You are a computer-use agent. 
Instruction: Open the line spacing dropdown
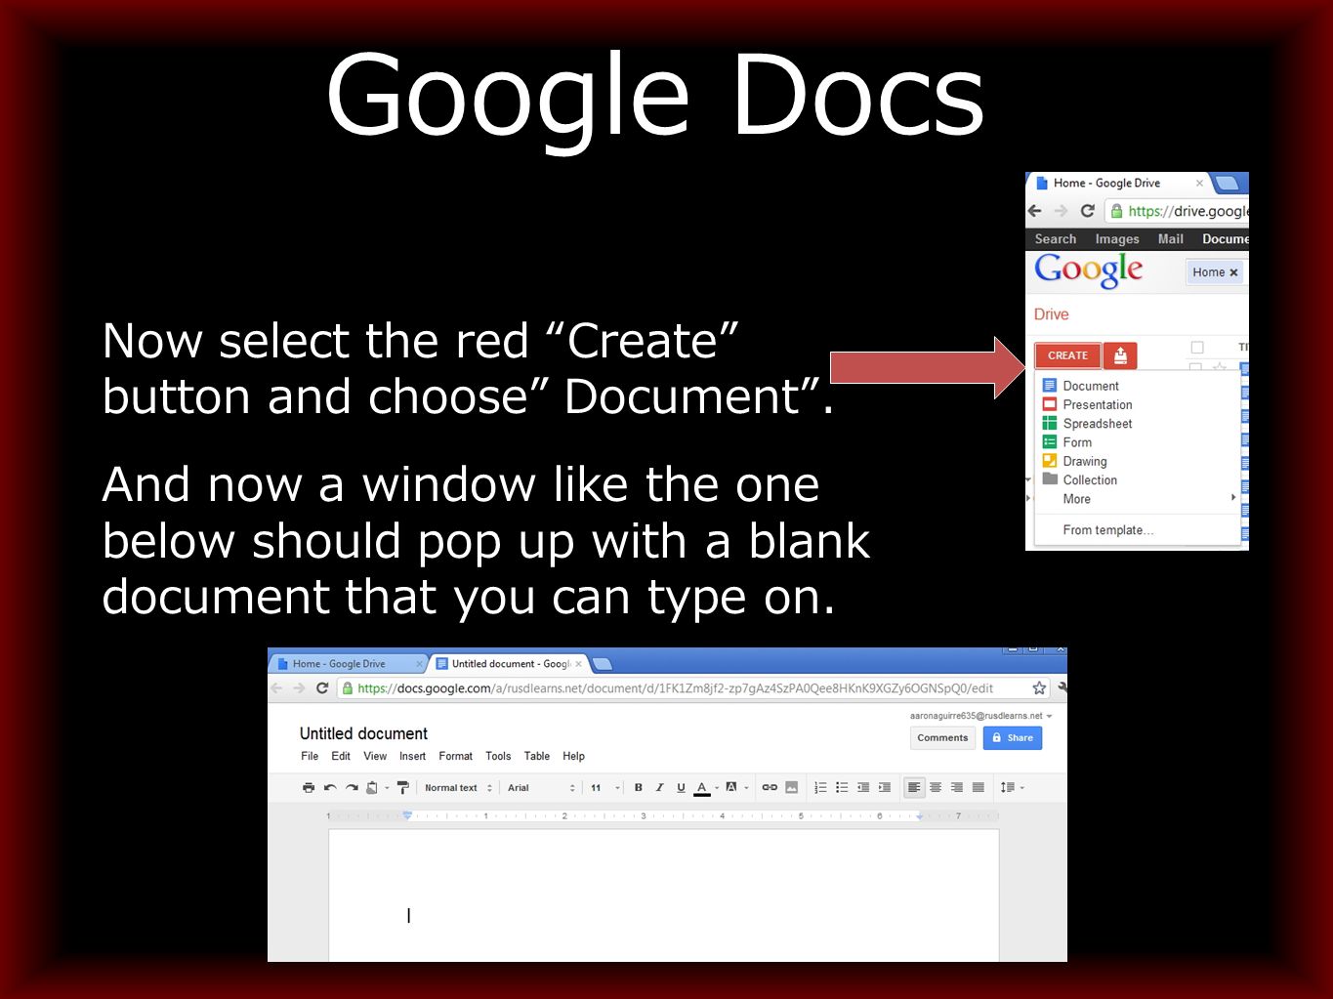[x=1012, y=787]
